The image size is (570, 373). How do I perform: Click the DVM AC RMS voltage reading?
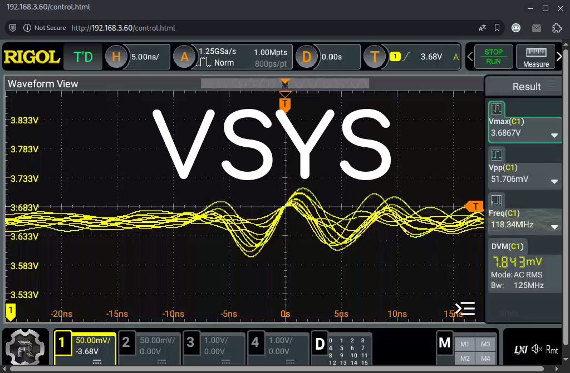coord(517,262)
